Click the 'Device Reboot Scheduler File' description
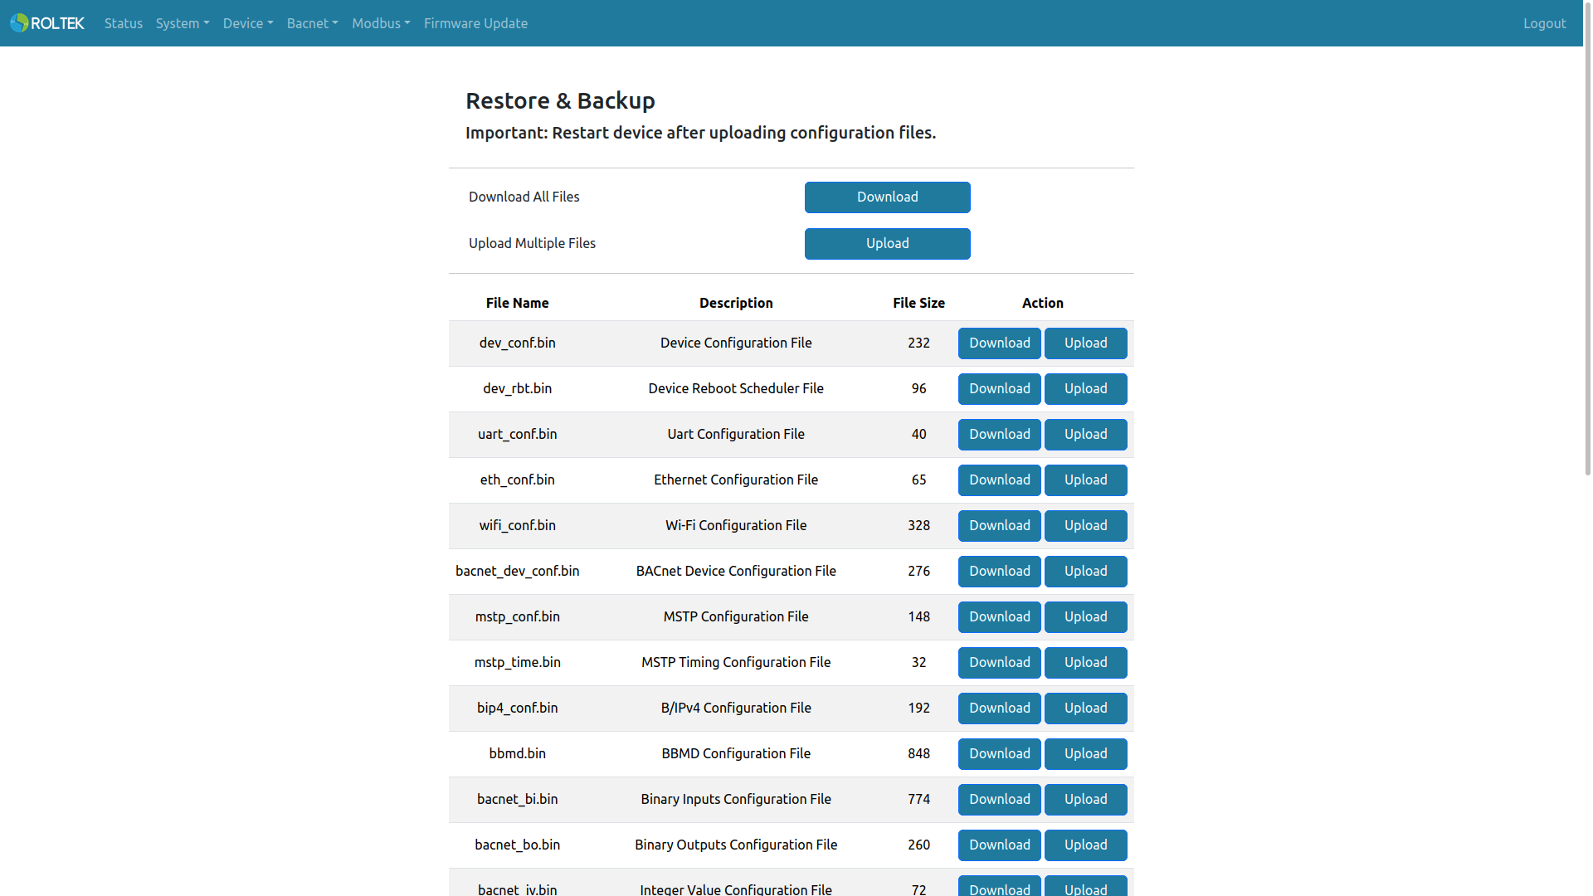The height and width of the screenshot is (896, 1593). [736, 389]
